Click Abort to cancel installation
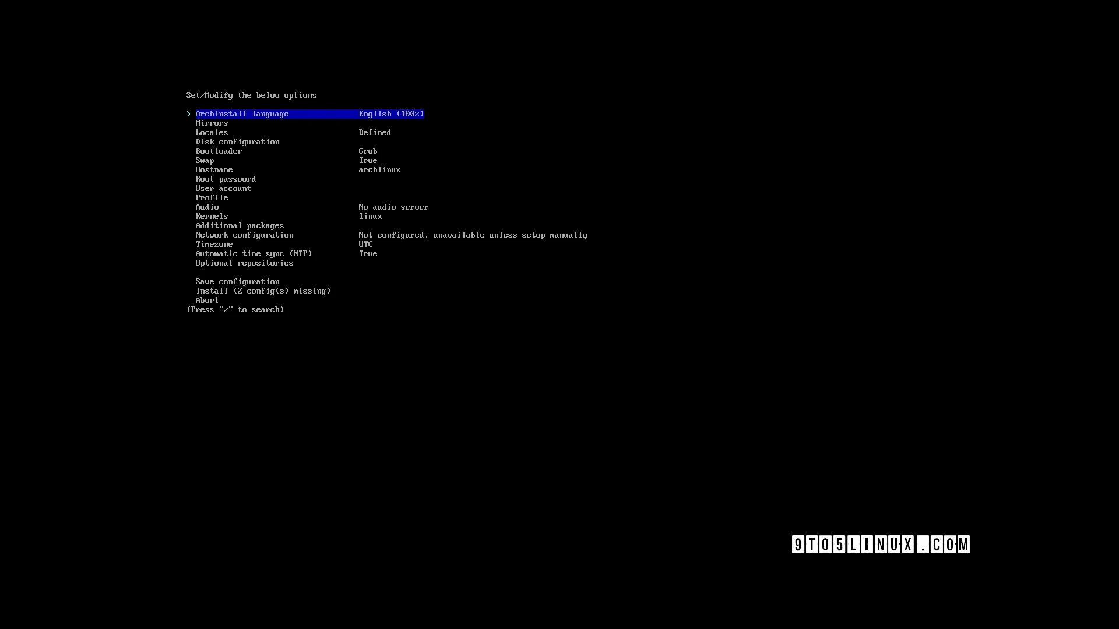Screen dimensions: 1119x629 [206, 301]
